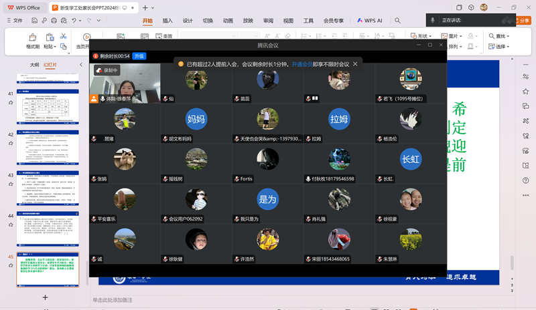536x310 pixels.
Task: Click the Picture (图片) icon
Action: click(x=444, y=36)
